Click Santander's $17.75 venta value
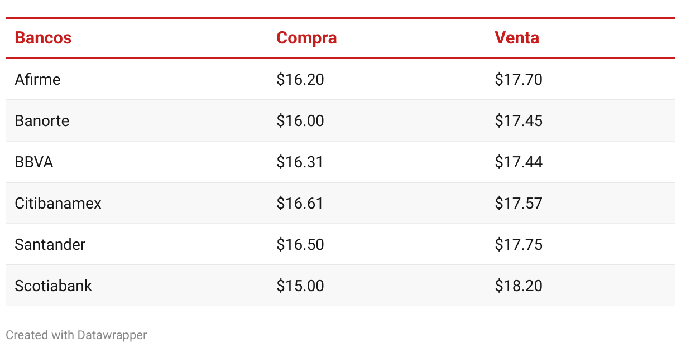This screenshot has width=681, height=348. (x=519, y=244)
